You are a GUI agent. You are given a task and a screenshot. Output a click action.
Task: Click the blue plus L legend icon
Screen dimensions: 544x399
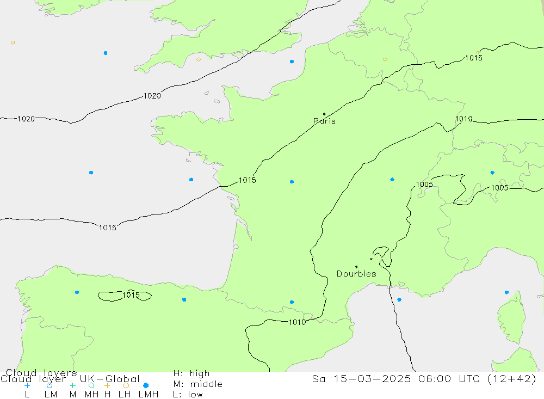point(27,385)
